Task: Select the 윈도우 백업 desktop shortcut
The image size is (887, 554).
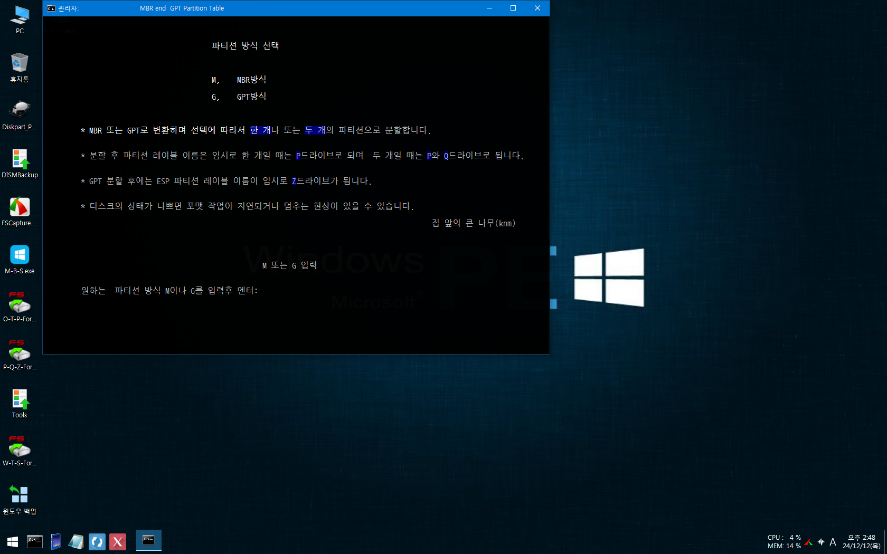Action: pyautogui.click(x=20, y=500)
